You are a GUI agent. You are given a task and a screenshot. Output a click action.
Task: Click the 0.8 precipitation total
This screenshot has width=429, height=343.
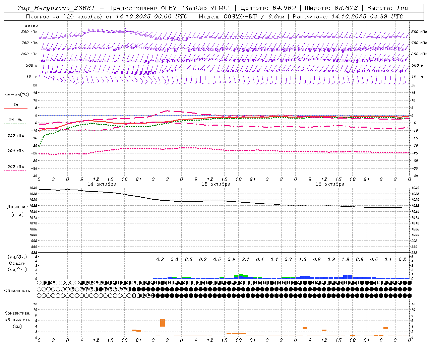(x=317, y=260)
